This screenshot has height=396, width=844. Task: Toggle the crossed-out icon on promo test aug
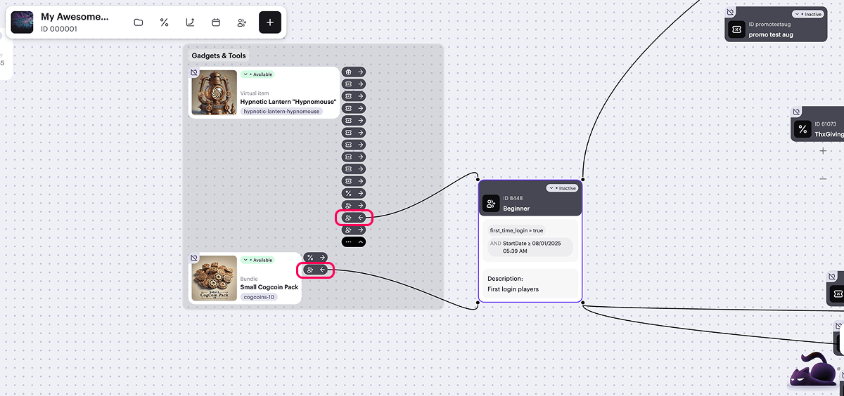730,12
